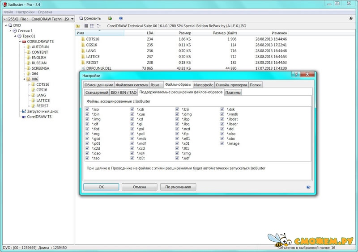Click the red CORELDRAW TS file-system icon
The width and height of the screenshot is (358, 252).
[24, 42]
